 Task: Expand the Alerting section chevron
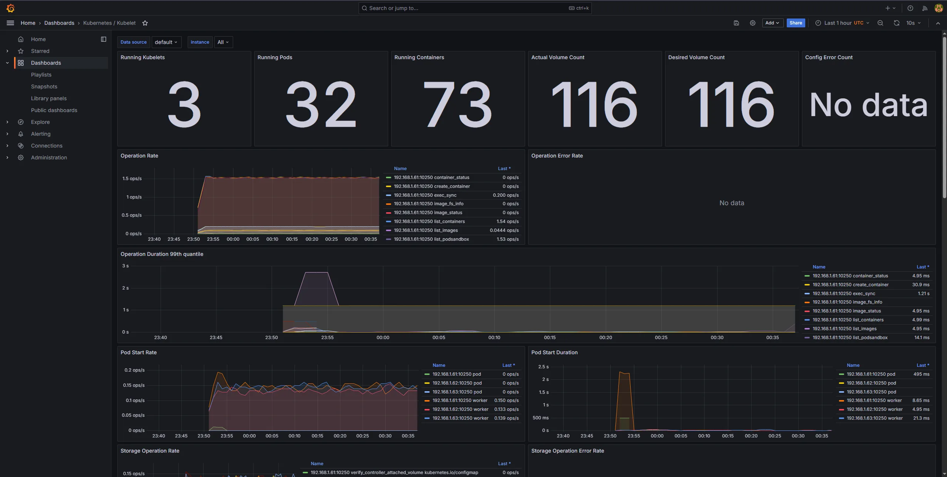pyautogui.click(x=7, y=134)
